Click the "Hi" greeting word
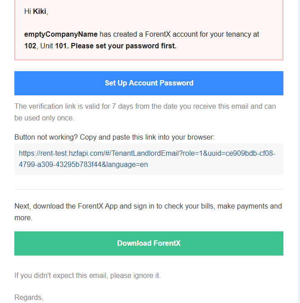The image size is (300, 303). (x=27, y=12)
